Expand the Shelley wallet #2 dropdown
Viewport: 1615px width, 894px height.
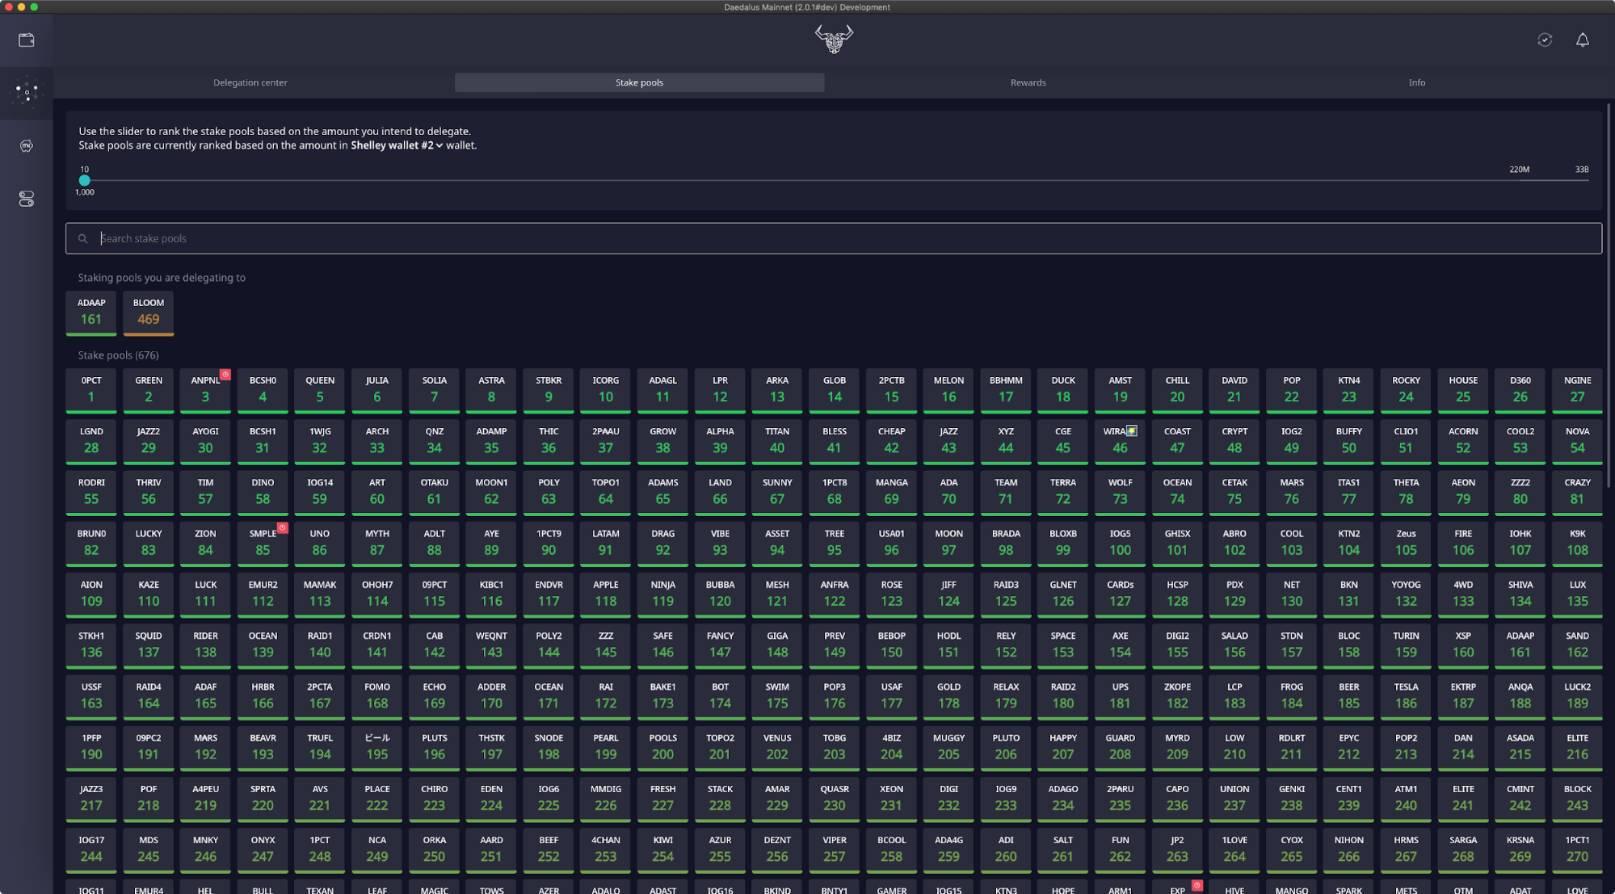[x=397, y=145]
